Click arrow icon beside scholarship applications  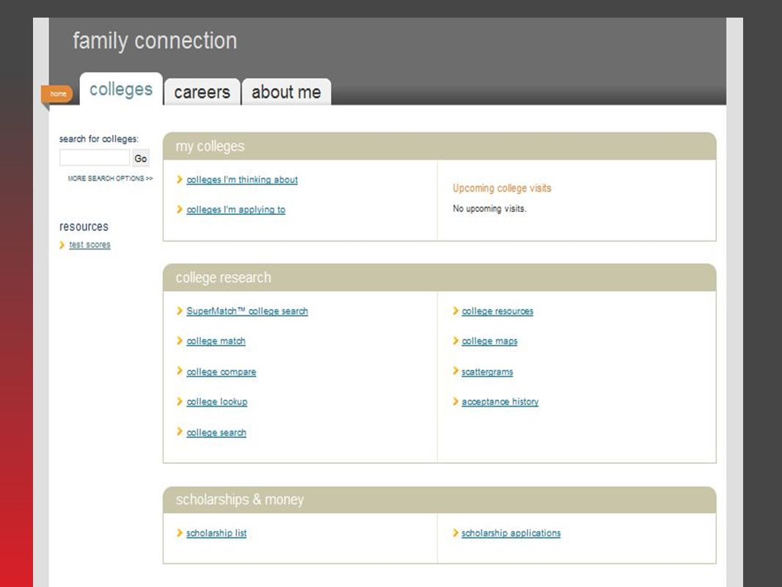[x=456, y=533]
